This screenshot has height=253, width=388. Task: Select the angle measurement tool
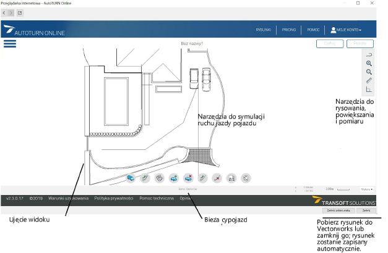369,89
